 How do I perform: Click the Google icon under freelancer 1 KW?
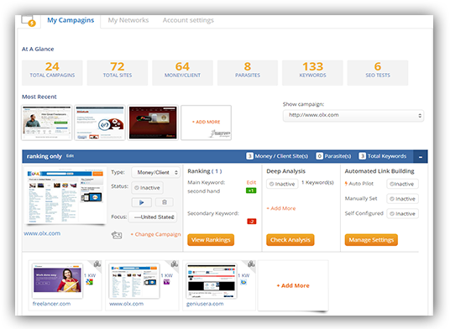(90, 282)
